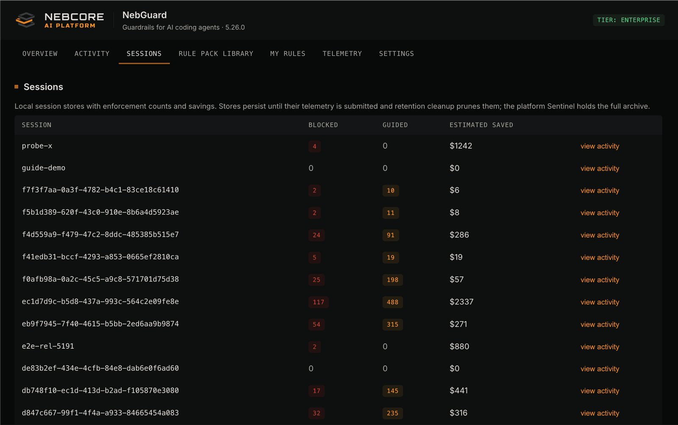View activity for guide-demo session

click(x=600, y=168)
